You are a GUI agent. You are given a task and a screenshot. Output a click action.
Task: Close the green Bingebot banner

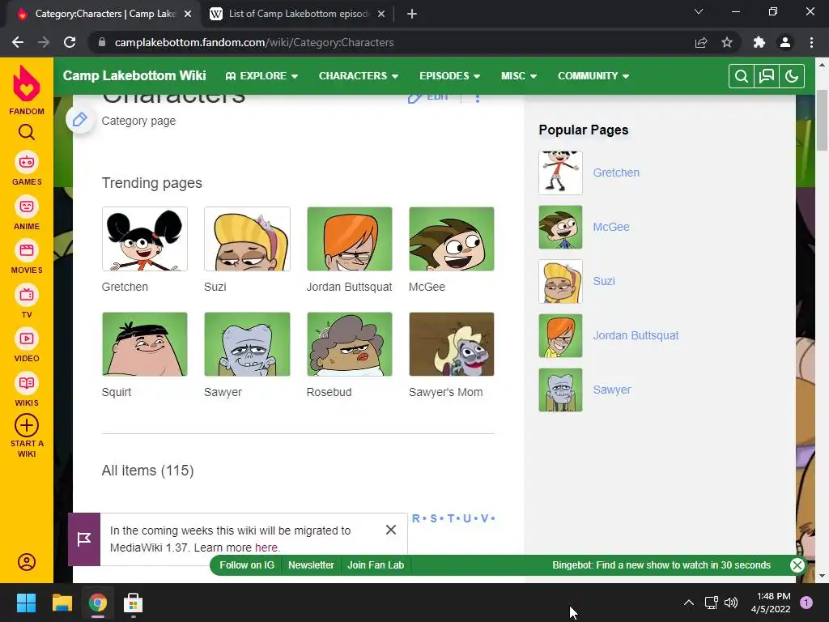[797, 564]
